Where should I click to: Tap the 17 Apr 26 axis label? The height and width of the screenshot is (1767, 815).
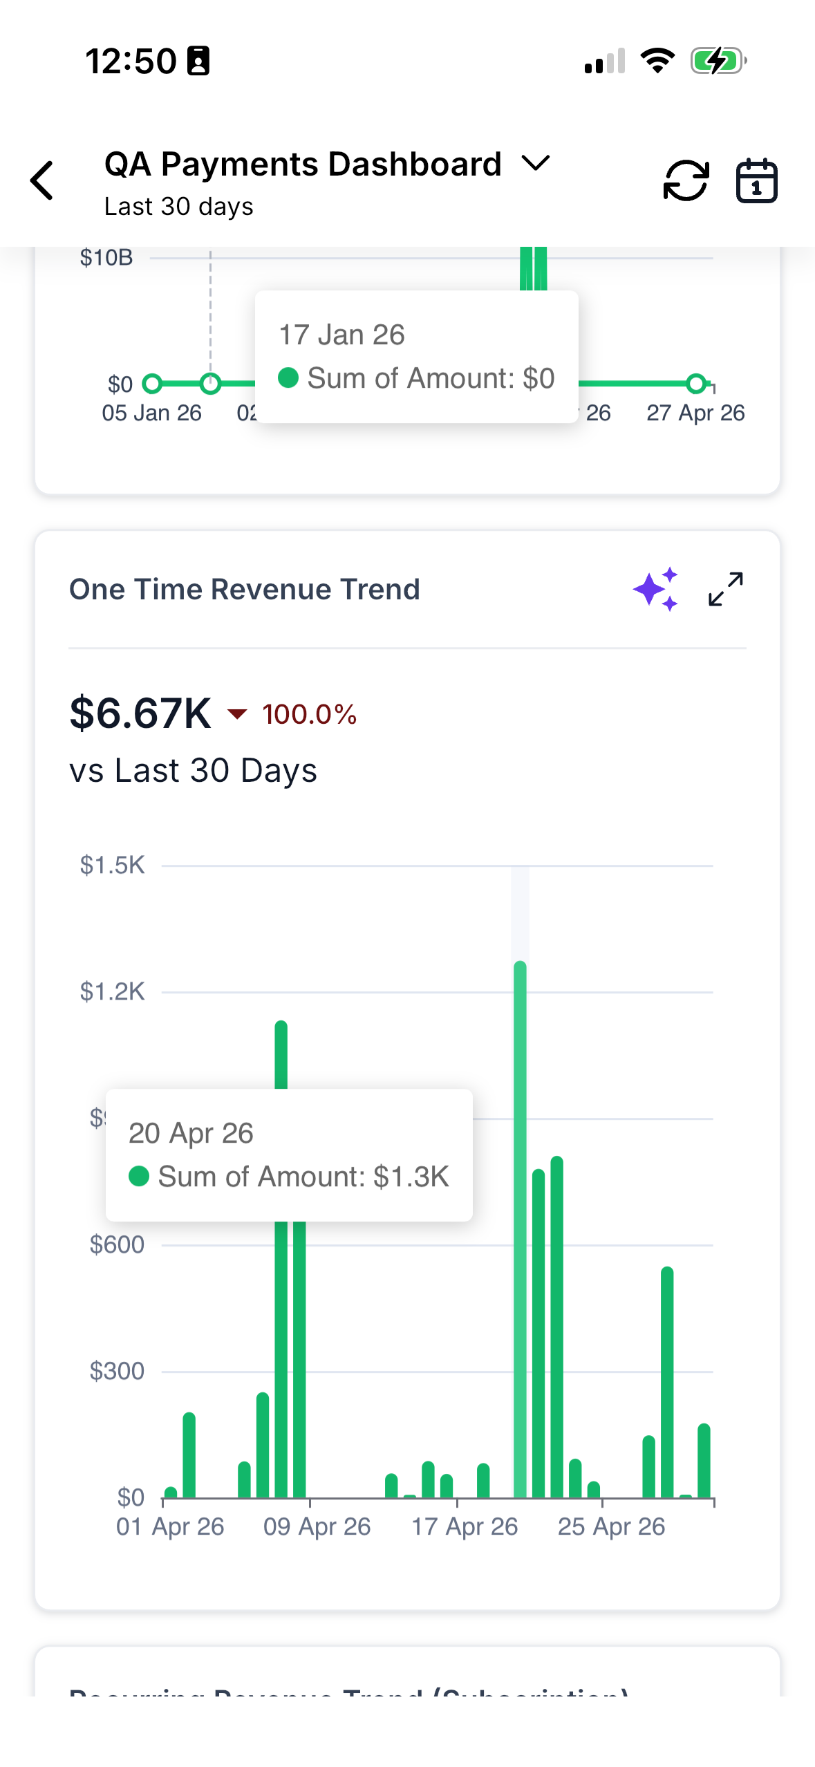(x=465, y=1526)
